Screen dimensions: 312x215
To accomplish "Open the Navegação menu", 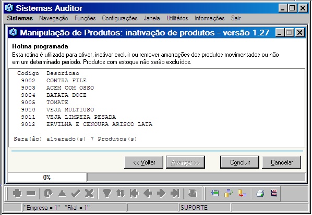I will pyautogui.click(x=54, y=18).
